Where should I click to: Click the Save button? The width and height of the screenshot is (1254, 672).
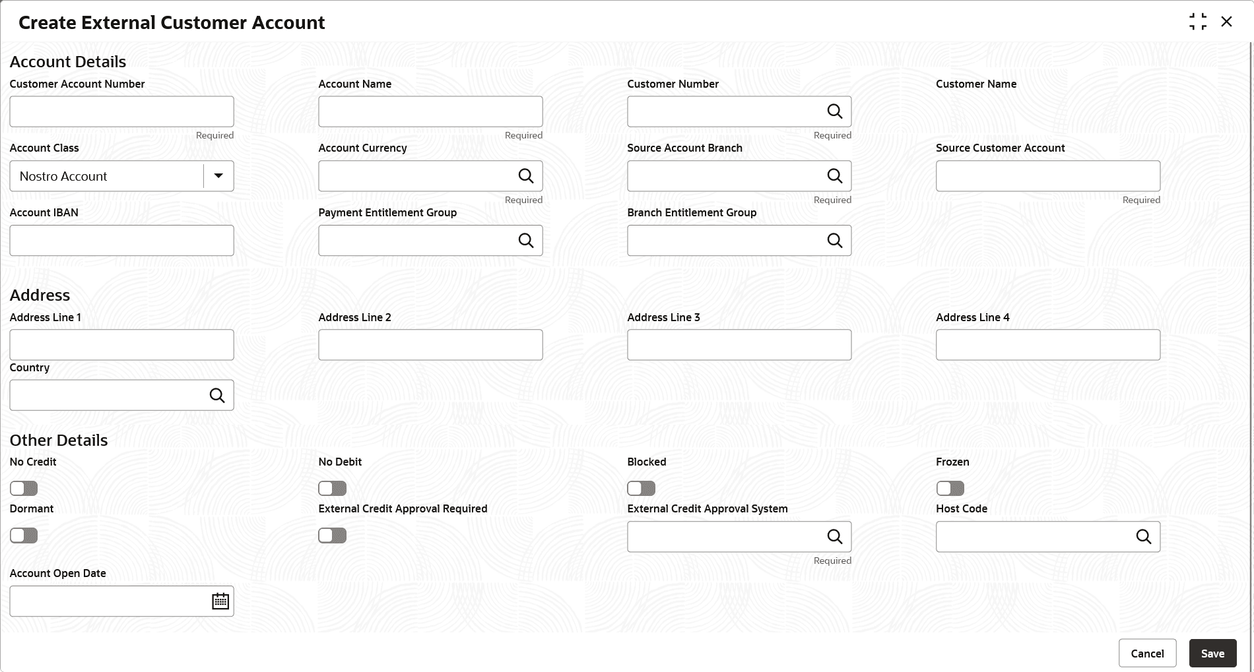pyautogui.click(x=1212, y=654)
